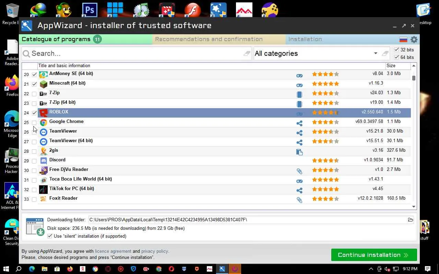Click paperclip category icon for Free DjVu Reader

(x=299, y=171)
